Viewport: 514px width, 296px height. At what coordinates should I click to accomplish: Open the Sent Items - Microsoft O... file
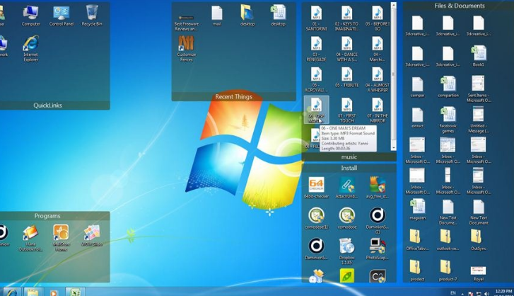point(479,89)
